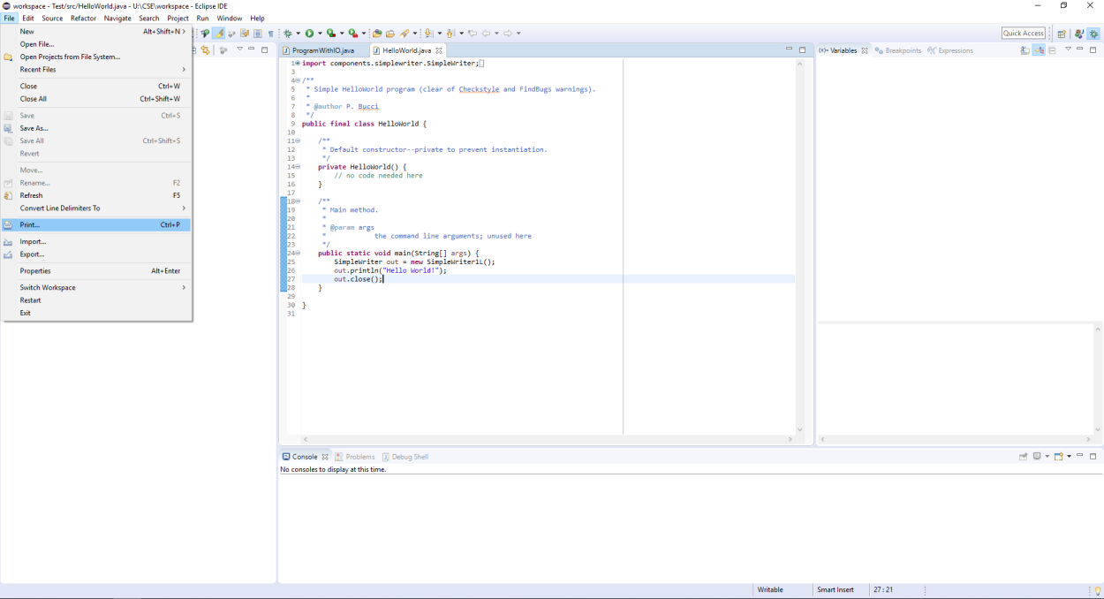Choose Save As... in File menu

click(x=34, y=128)
